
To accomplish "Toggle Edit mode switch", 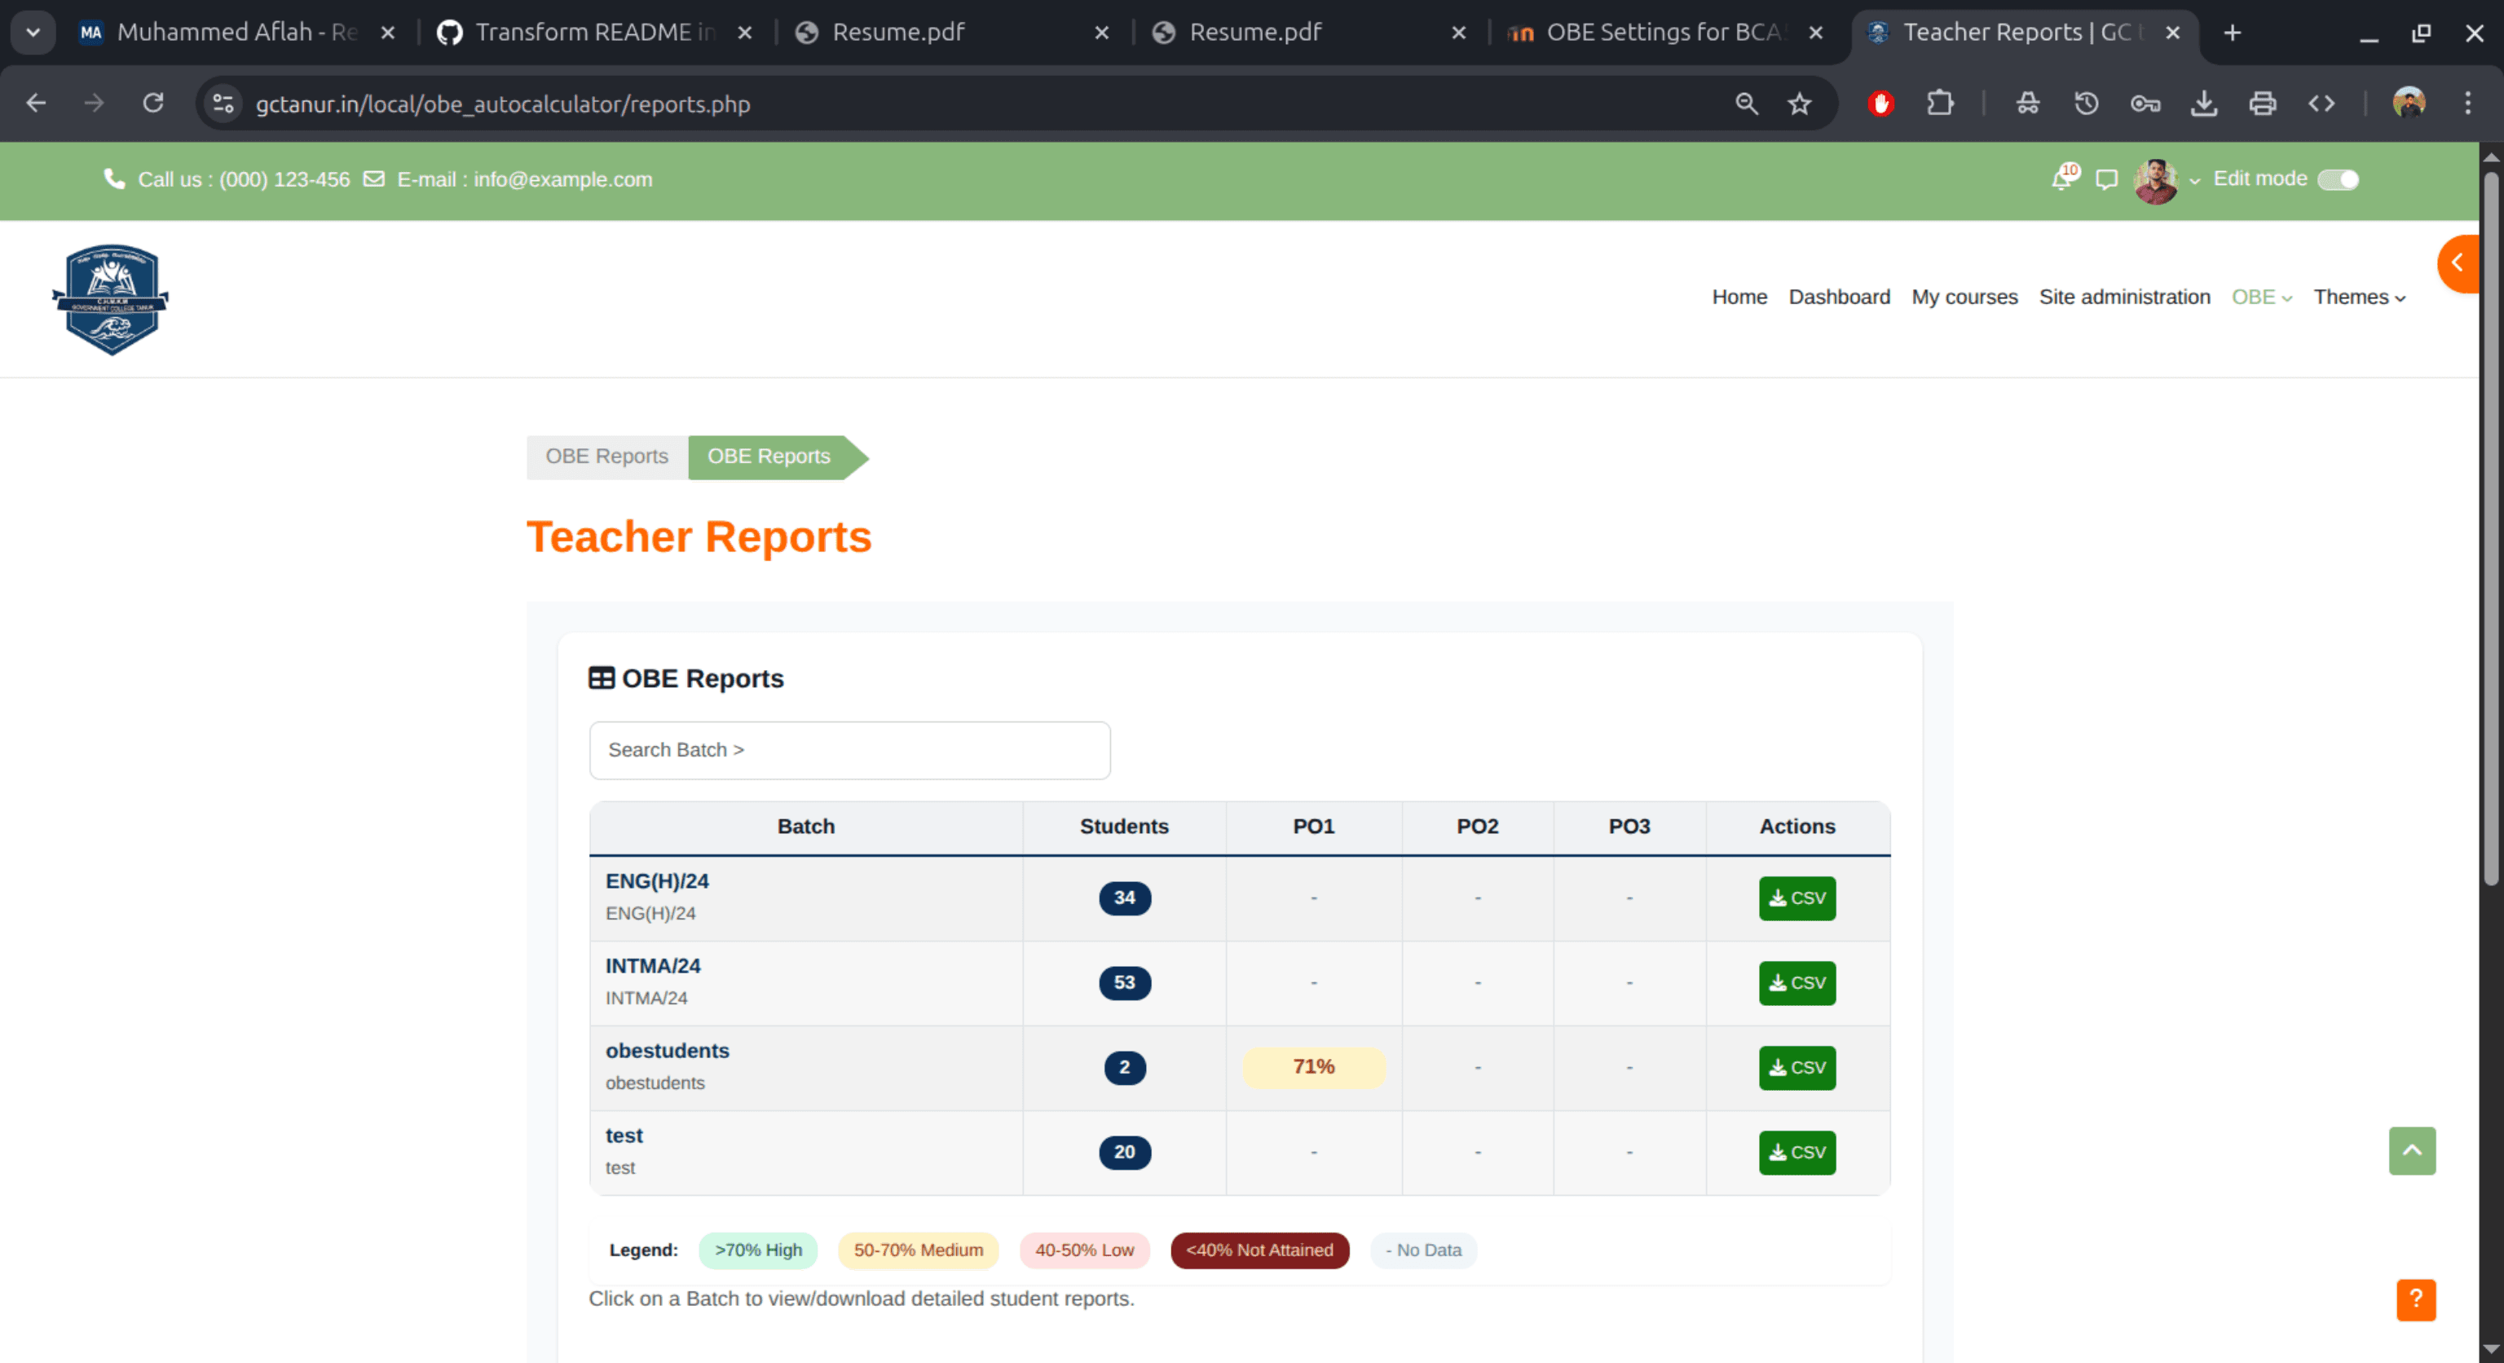I will (2338, 180).
